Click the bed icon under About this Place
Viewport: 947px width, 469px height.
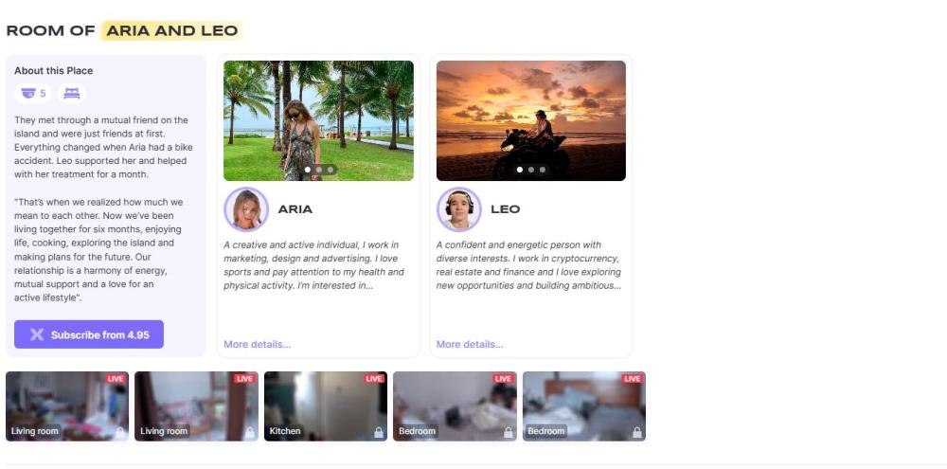tap(72, 93)
